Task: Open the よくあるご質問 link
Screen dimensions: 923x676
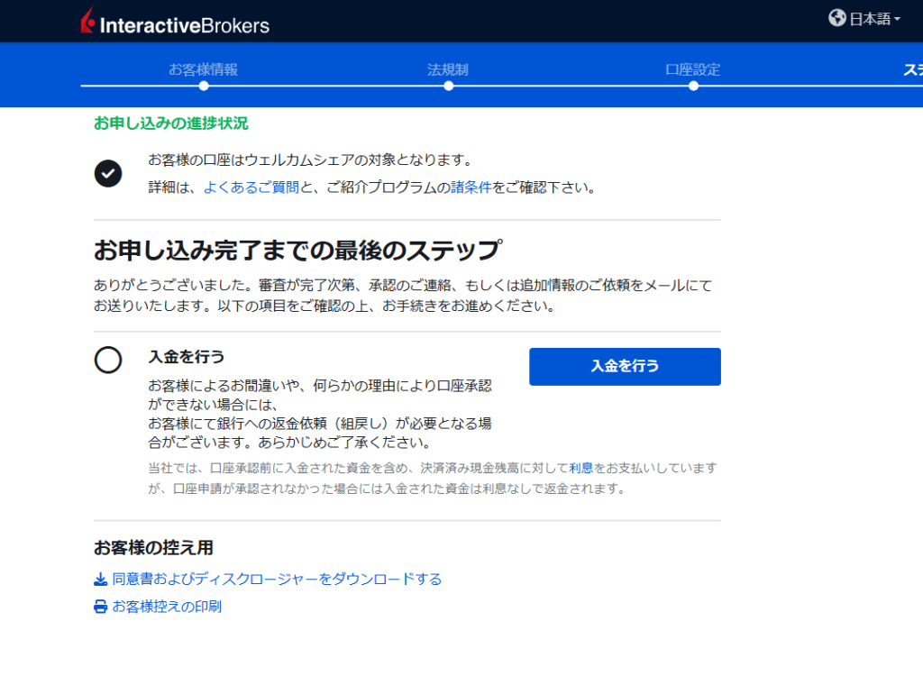Action: point(251,187)
